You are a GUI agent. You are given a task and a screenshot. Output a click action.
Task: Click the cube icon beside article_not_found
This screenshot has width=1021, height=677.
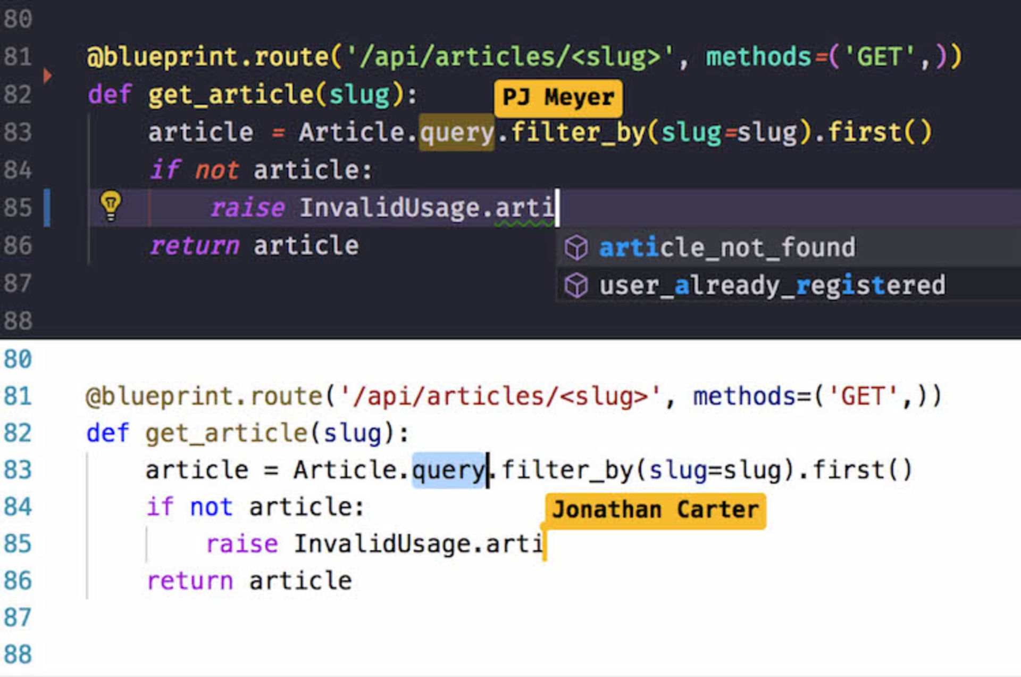tap(576, 247)
